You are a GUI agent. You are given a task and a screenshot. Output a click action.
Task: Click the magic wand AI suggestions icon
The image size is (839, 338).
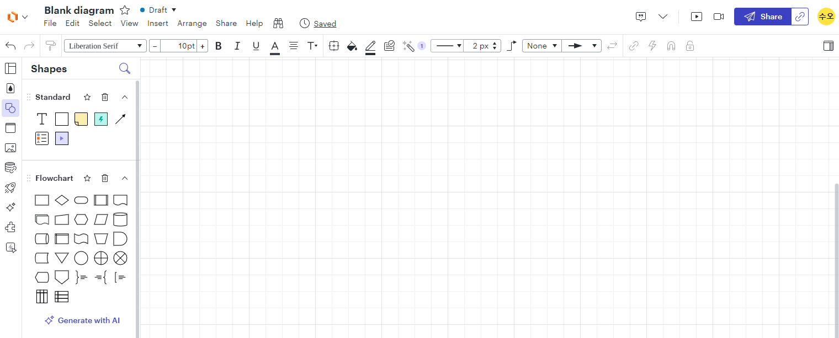409,46
